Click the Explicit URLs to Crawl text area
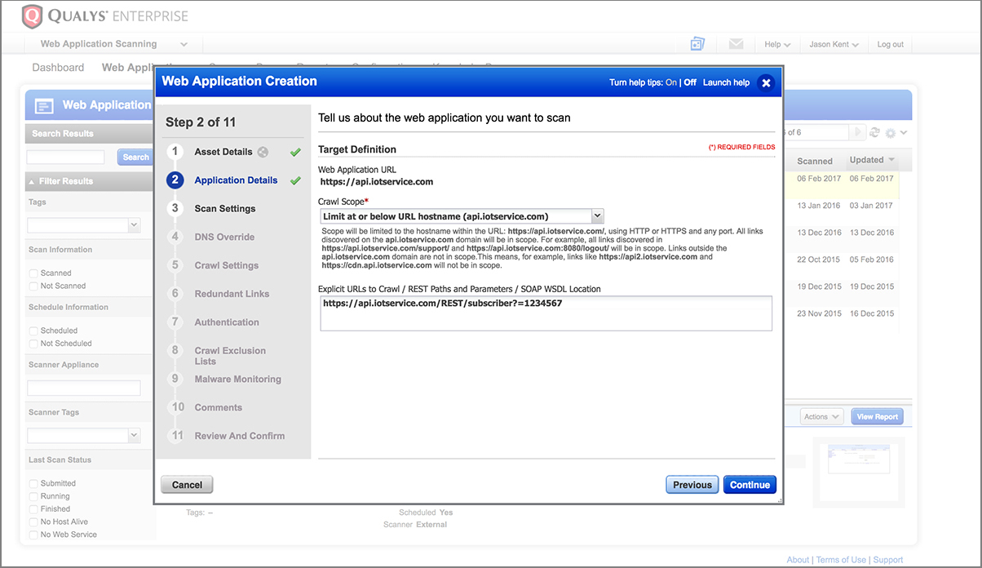Screen dimensions: 982x568 pos(546,313)
